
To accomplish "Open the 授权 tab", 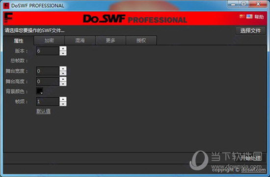I will (x=141, y=41).
